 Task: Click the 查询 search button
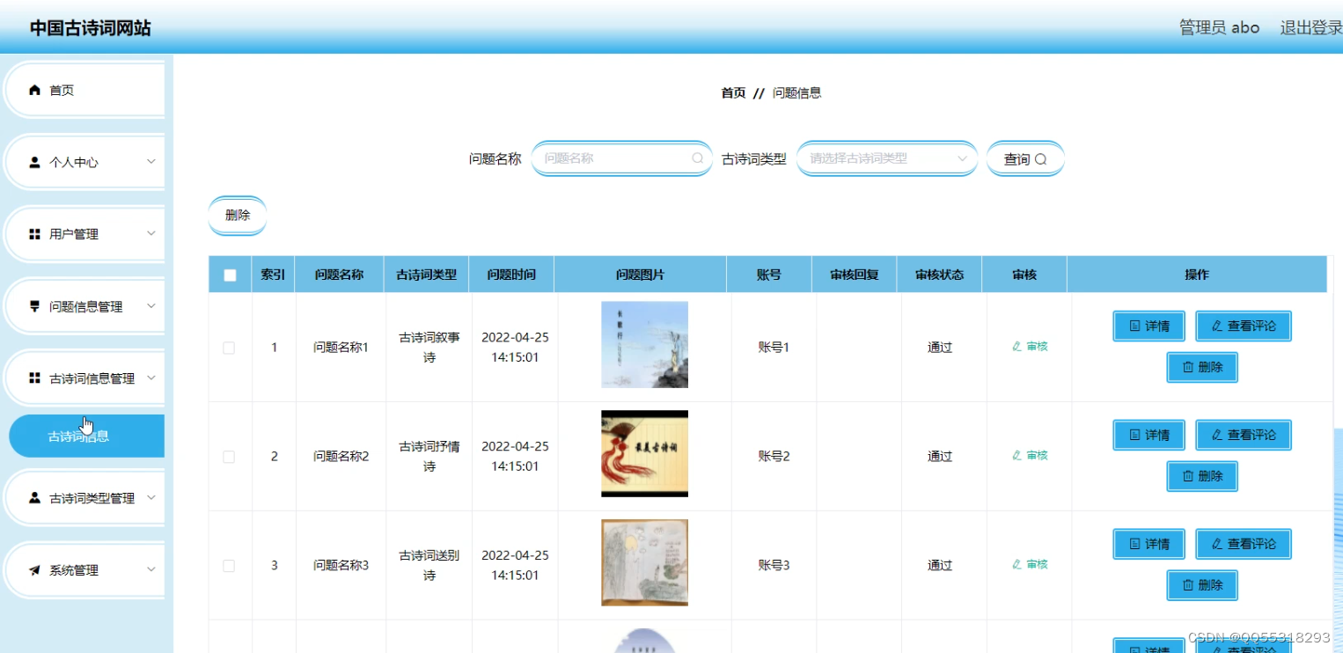click(1025, 159)
